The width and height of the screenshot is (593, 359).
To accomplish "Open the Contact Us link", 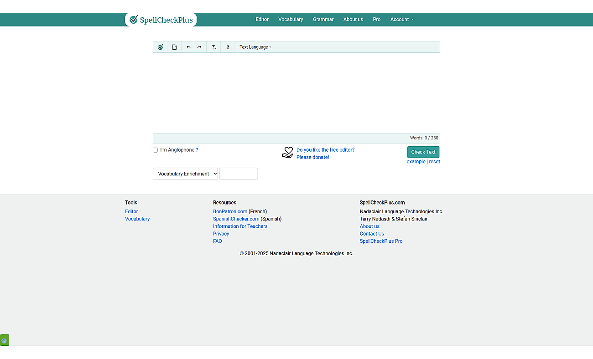I will (372, 234).
